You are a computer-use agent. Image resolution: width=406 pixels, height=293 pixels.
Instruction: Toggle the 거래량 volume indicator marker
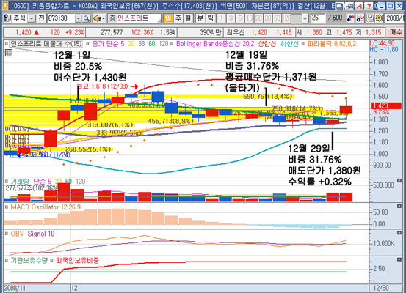[7, 182]
